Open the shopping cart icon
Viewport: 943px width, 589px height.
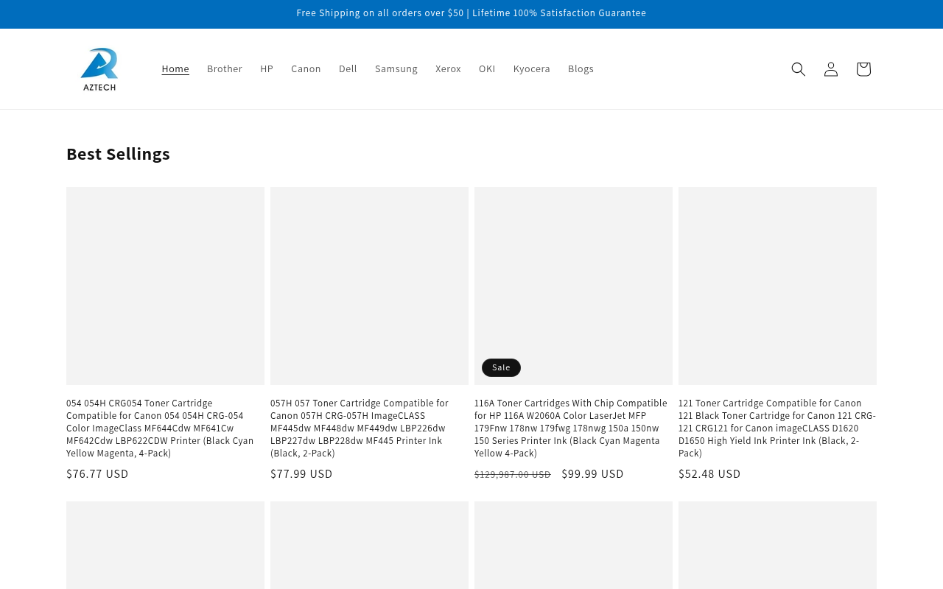pos(863,69)
